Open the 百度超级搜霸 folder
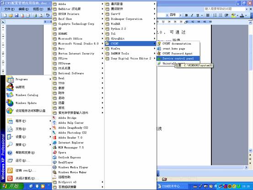This screenshot has height=190, width=253. click(78, 187)
